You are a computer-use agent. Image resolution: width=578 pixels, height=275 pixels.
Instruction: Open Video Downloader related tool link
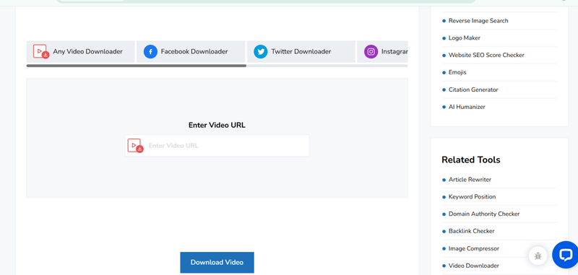tap(474, 266)
